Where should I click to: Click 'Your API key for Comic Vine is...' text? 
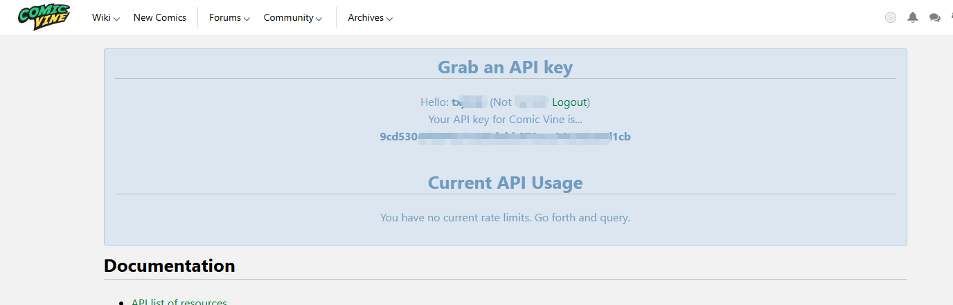point(505,120)
